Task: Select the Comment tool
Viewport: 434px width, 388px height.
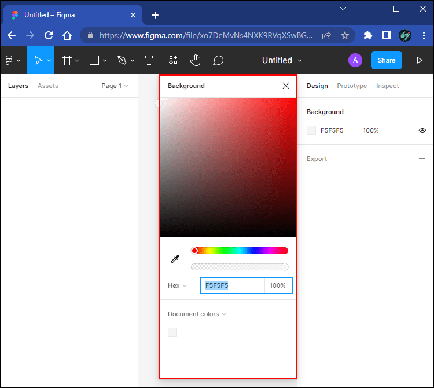Action: (218, 60)
